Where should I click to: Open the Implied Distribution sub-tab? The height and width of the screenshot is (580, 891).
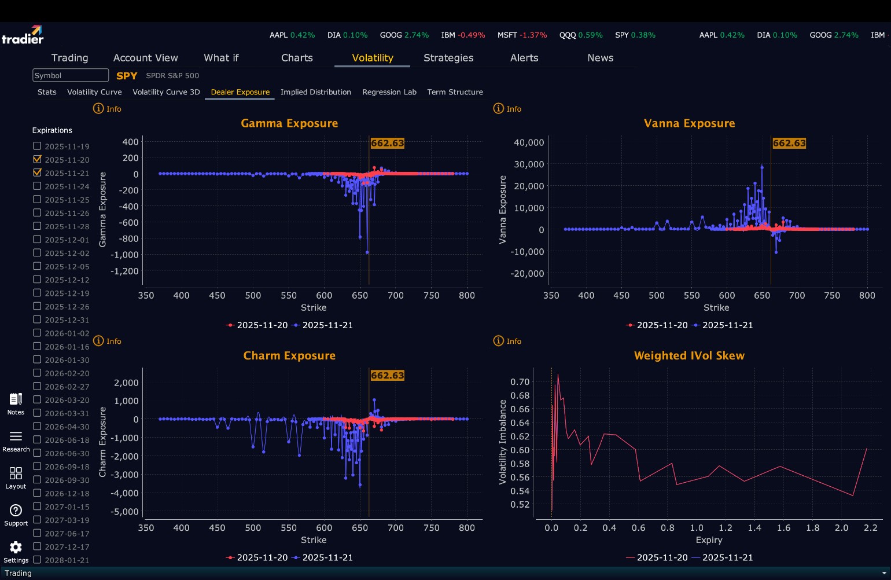click(x=316, y=92)
